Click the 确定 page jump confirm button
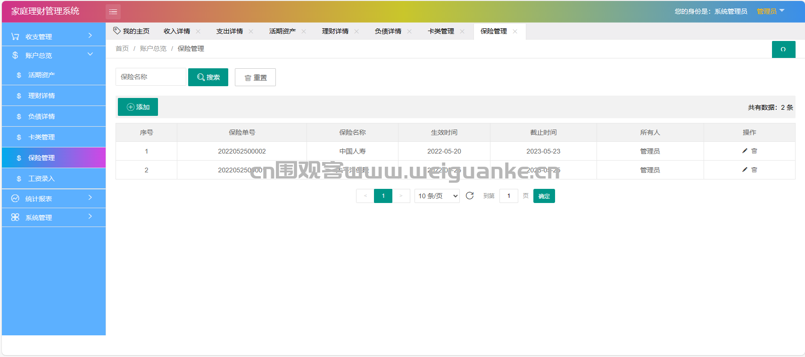 point(544,196)
